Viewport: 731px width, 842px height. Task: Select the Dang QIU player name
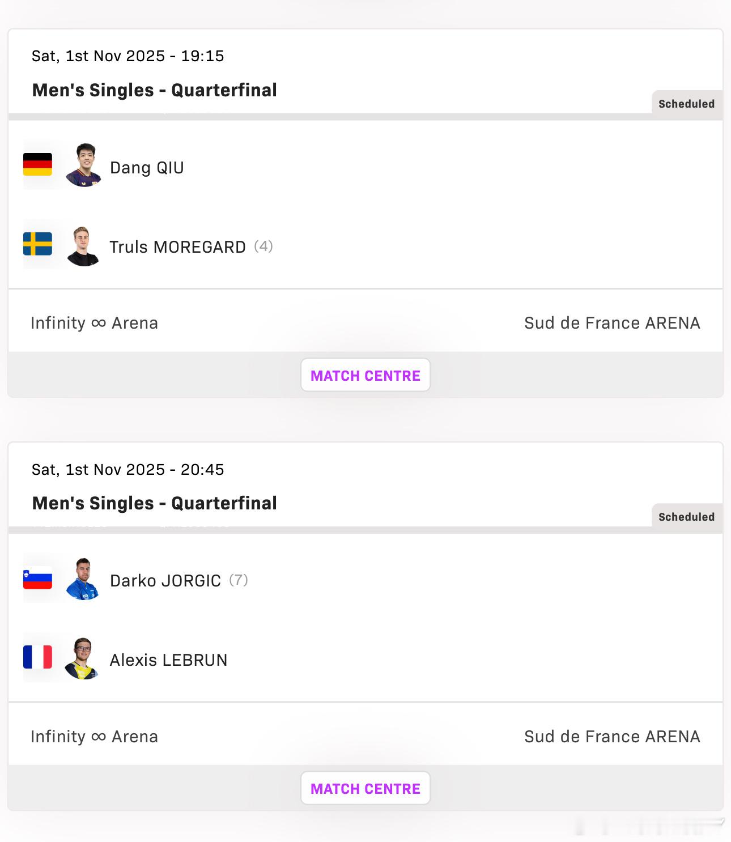147,168
